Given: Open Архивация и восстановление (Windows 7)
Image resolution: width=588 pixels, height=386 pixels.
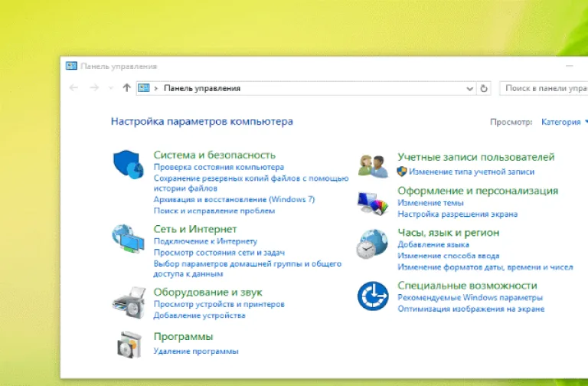Looking at the screenshot, I should click(234, 200).
